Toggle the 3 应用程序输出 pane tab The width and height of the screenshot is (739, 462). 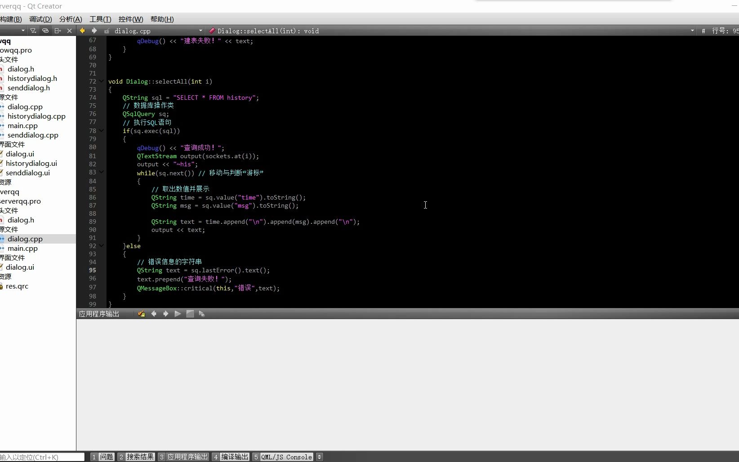[x=183, y=457]
